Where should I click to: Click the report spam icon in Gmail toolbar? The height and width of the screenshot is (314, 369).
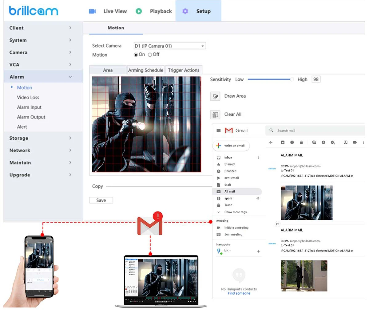point(292,143)
